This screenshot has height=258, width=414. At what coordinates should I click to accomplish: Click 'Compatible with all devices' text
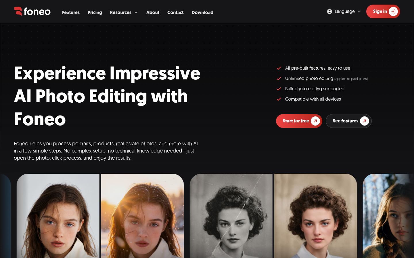(313, 99)
